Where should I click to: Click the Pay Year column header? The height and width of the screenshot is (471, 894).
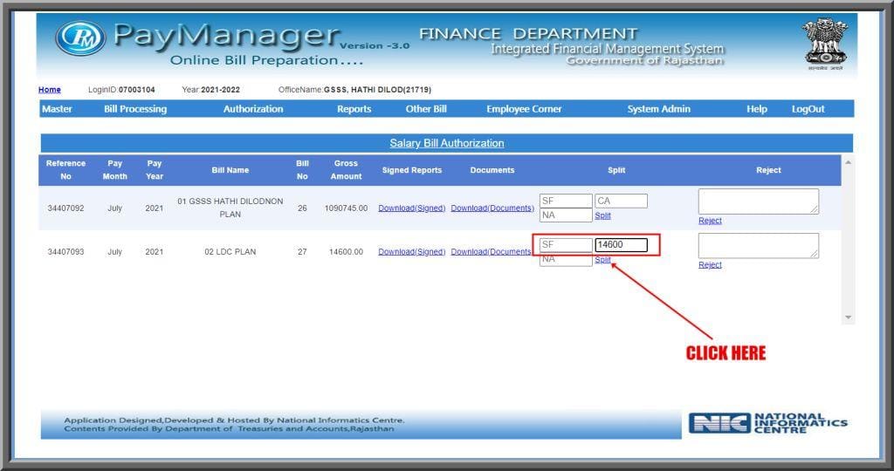click(x=155, y=170)
